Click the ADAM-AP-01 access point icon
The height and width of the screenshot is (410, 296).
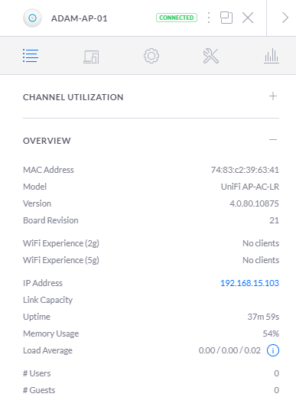click(32, 18)
